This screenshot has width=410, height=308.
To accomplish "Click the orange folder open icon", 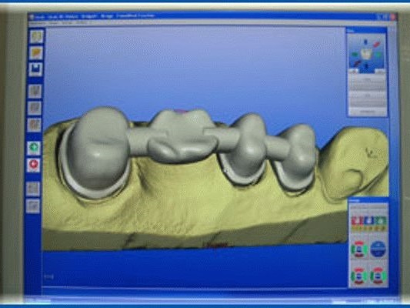I will (36, 53).
